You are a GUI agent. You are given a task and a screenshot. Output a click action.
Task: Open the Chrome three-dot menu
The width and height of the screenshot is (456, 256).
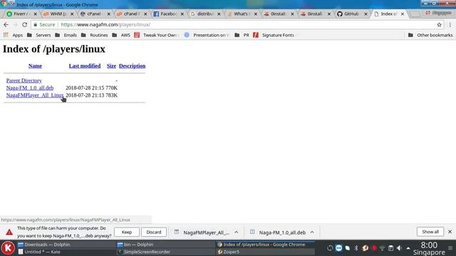(x=450, y=25)
